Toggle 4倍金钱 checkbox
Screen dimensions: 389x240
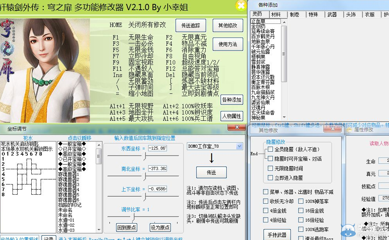point(266,211)
